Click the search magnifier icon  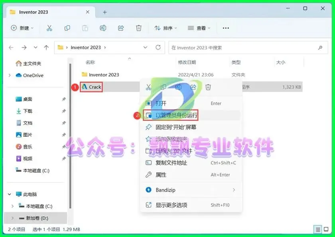point(320,47)
